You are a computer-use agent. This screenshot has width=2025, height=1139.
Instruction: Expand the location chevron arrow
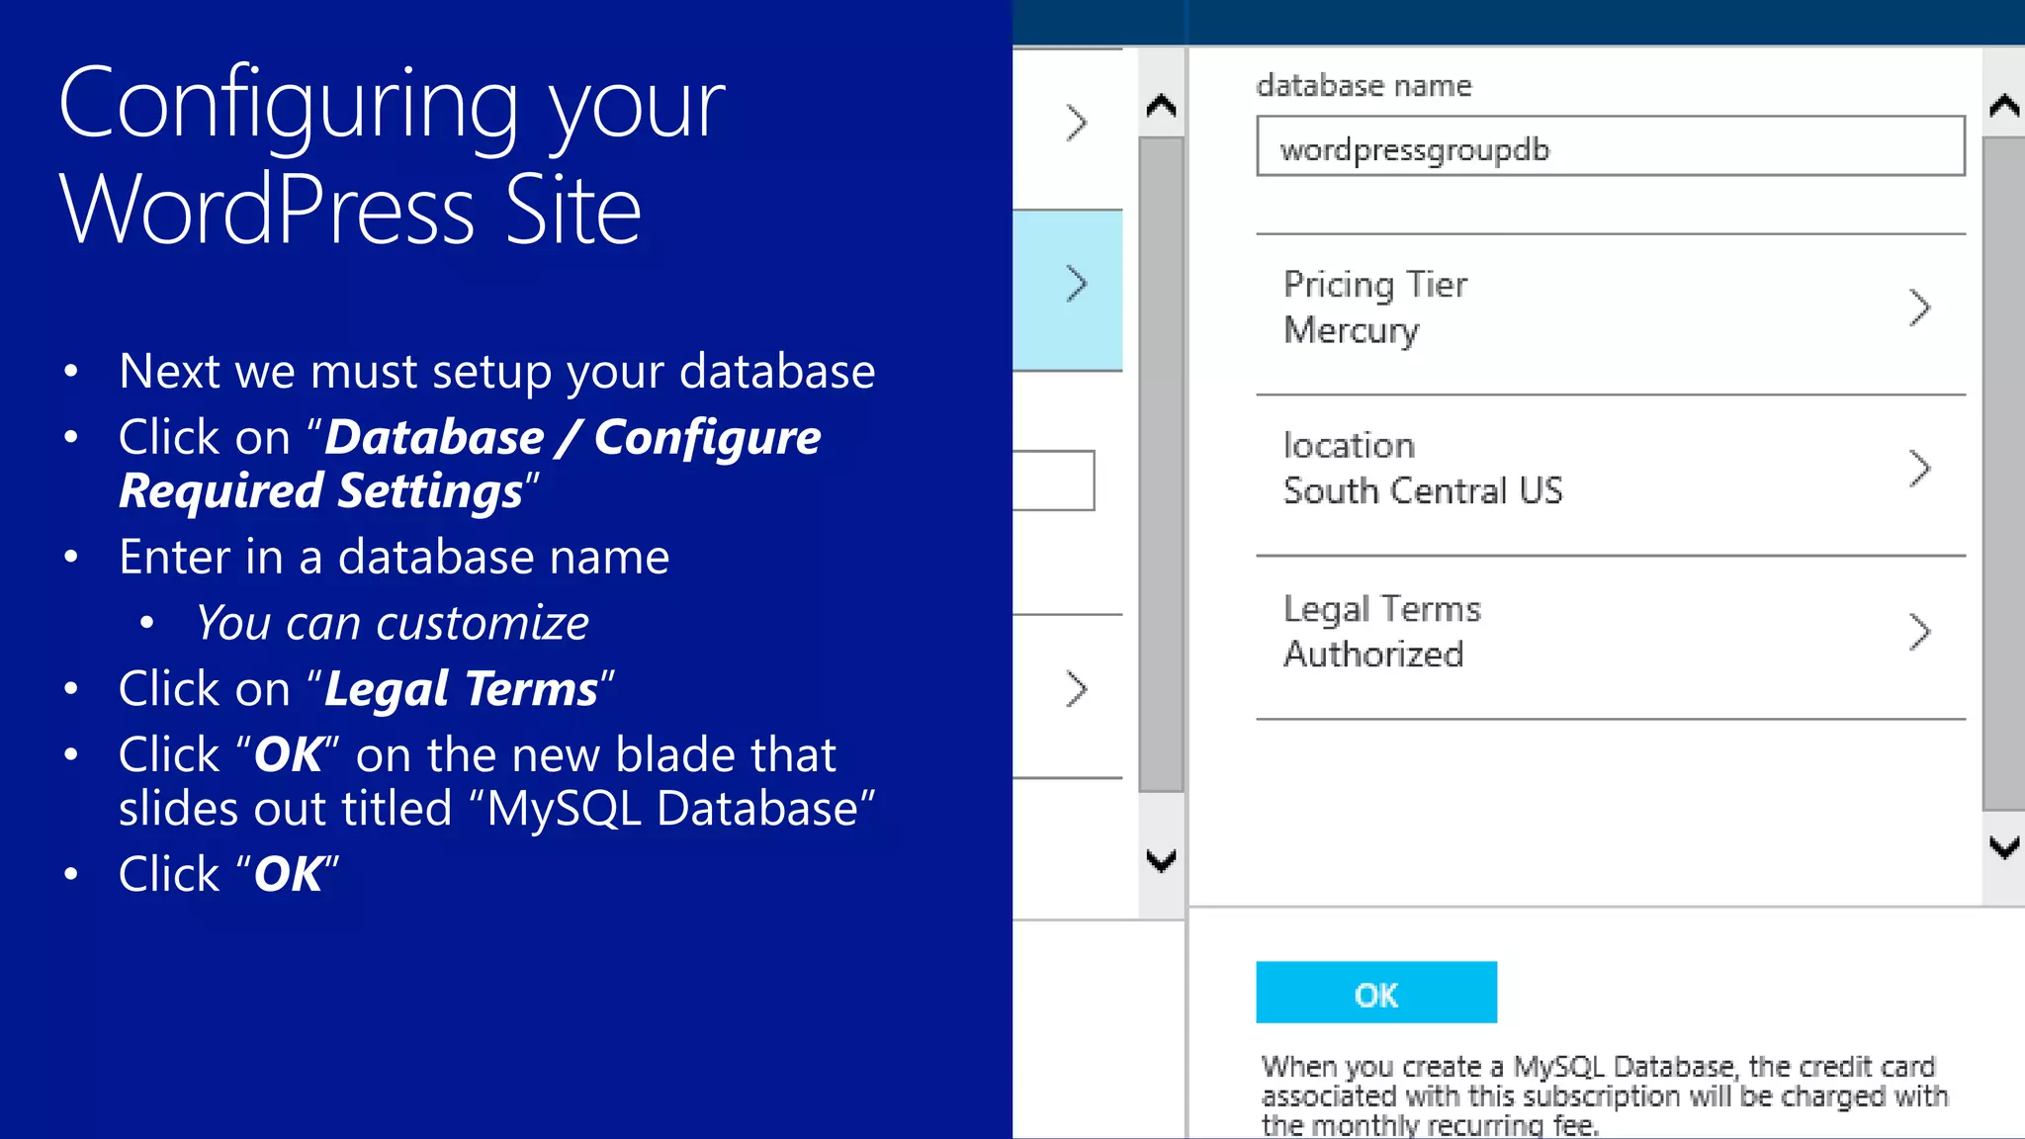pyautogui.click(x=1919, y=469)
